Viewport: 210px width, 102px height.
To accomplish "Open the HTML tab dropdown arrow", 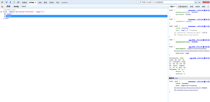I will tap(35, 3).
